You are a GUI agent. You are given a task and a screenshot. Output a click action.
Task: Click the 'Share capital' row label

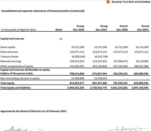point(8,47)
